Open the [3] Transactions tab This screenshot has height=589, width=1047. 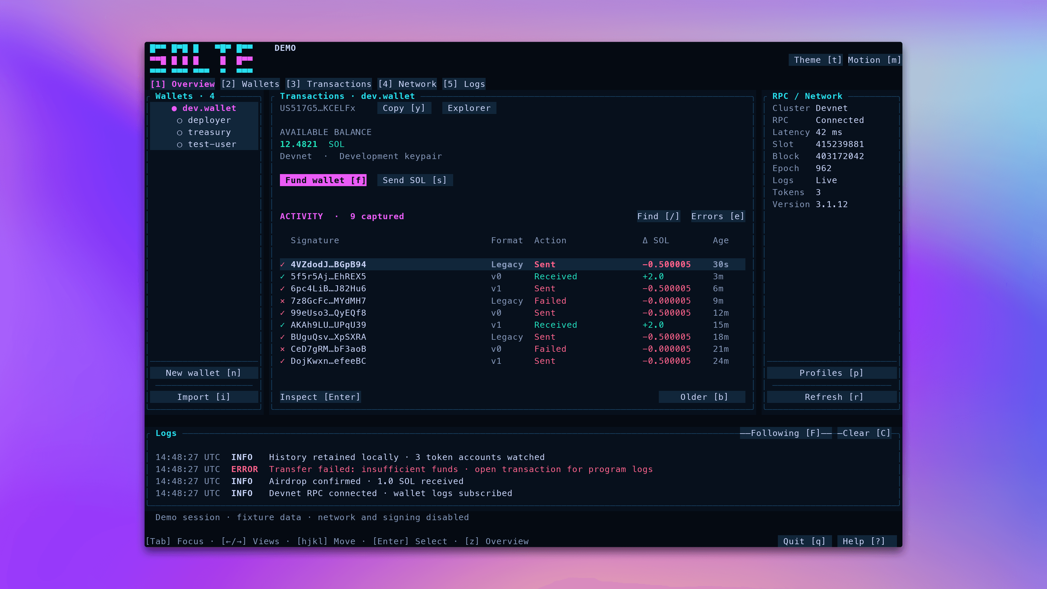click(328, 84)
